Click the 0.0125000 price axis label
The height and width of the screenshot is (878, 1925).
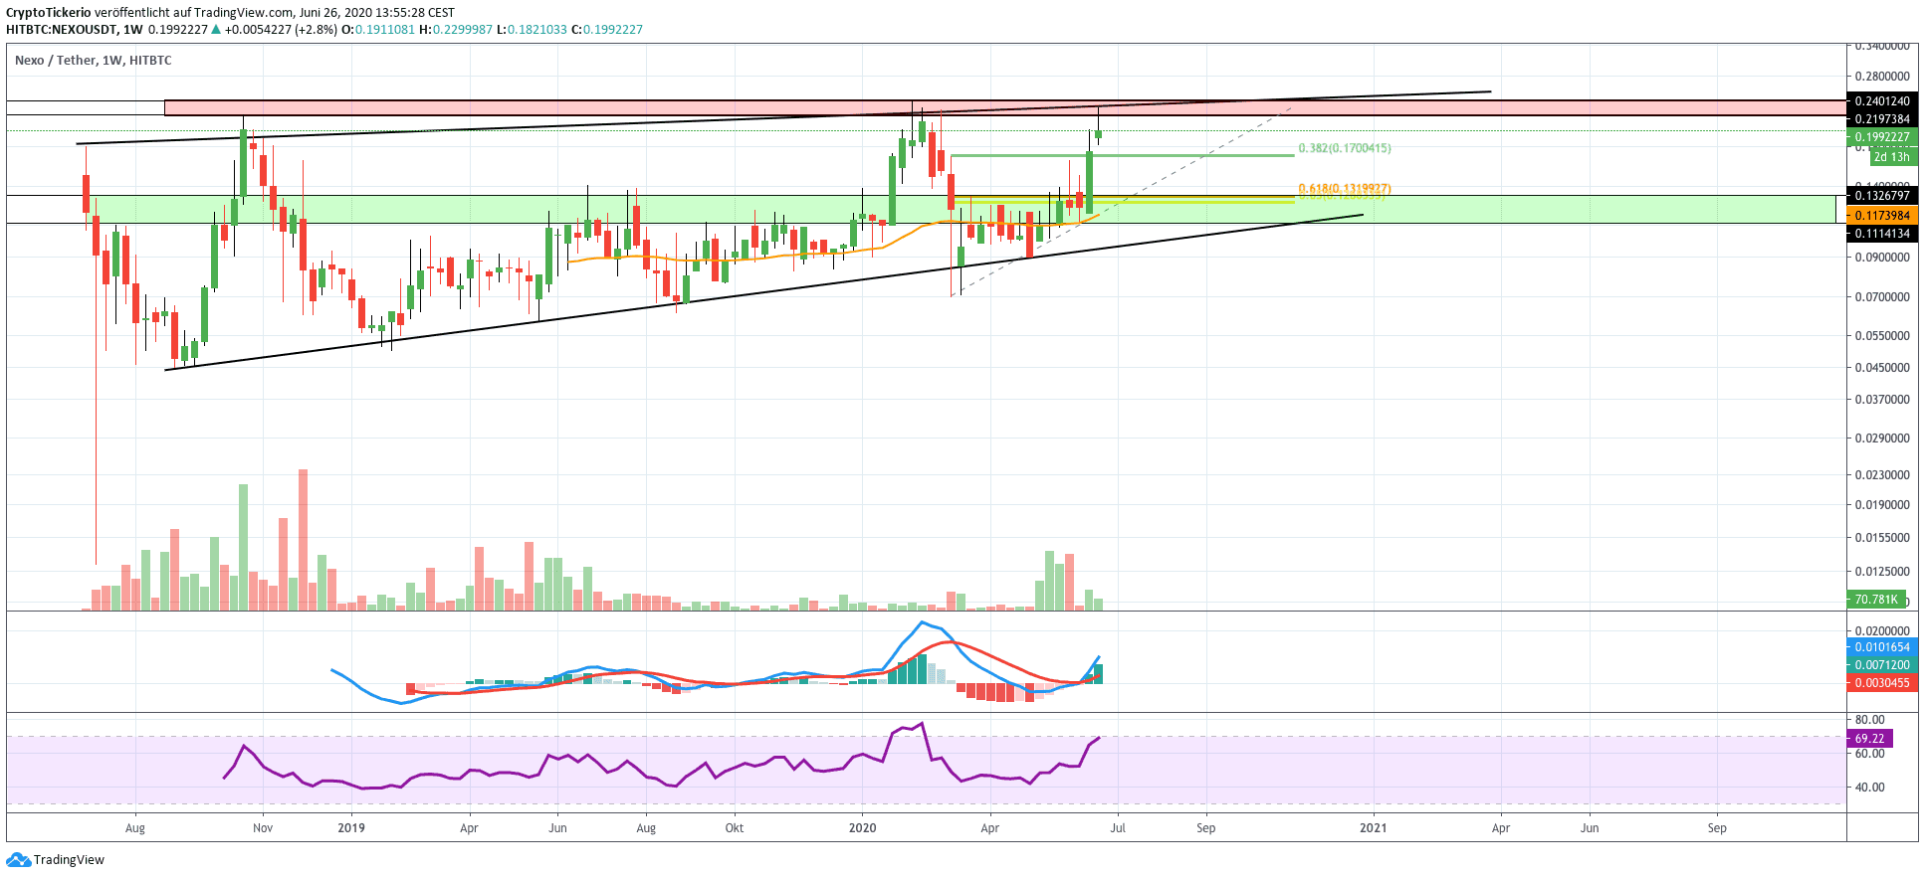[1882, 572]
